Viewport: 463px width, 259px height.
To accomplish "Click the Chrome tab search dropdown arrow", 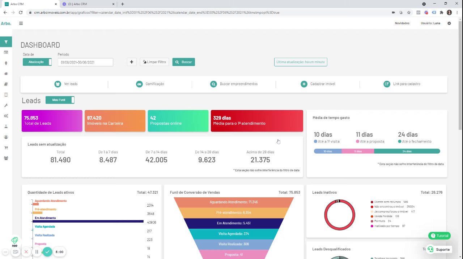I will click(424, 4).
